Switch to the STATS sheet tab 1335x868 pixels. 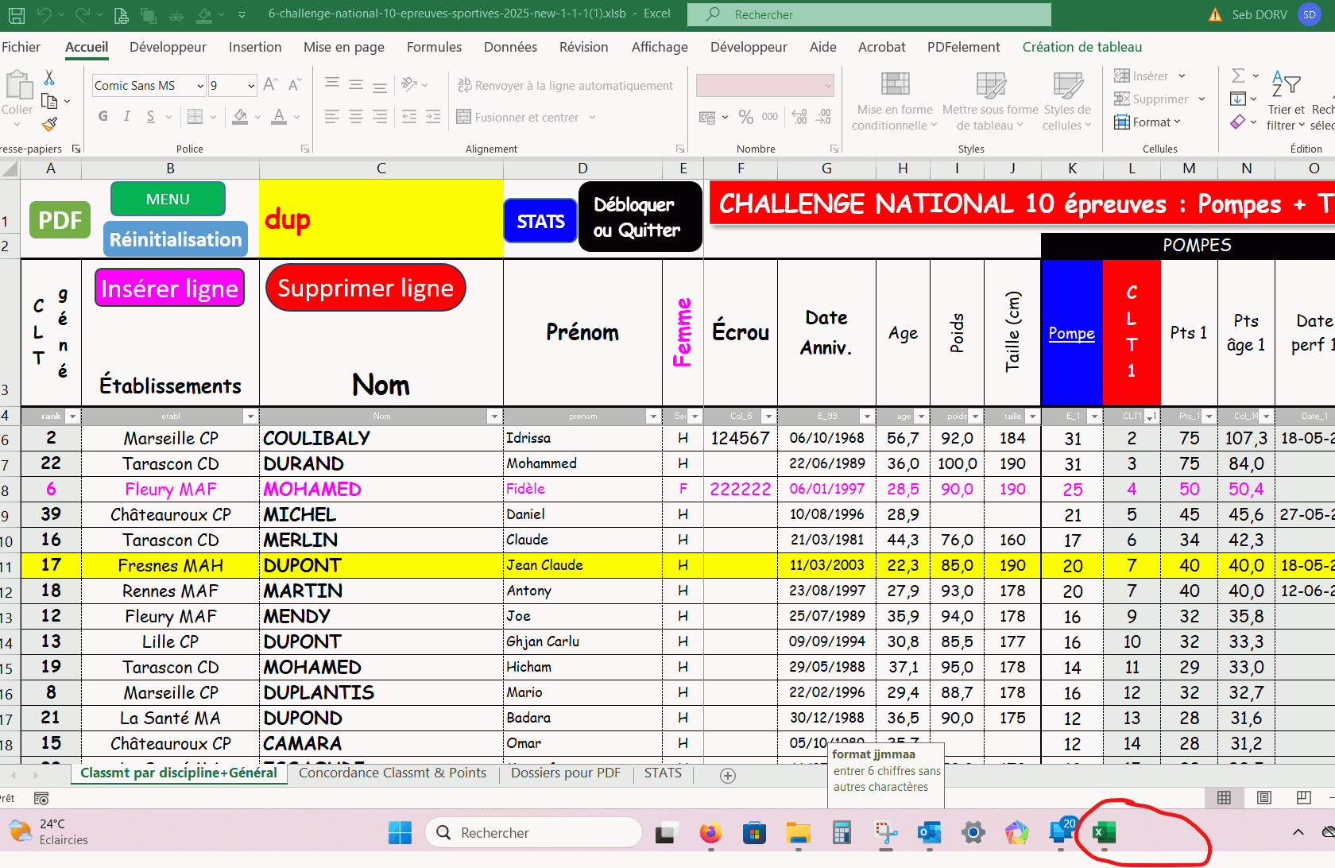click(x=663, y=773)
